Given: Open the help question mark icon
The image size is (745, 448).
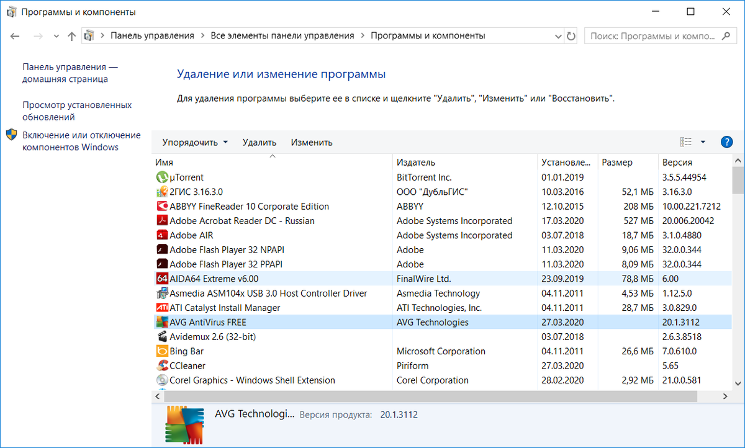Looking at the screenshot, I should pyautogui.click(x=727, y=142).
